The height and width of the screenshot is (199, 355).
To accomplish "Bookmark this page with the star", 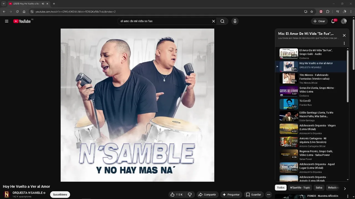I will pyautogui.click(x=312, y=12).
